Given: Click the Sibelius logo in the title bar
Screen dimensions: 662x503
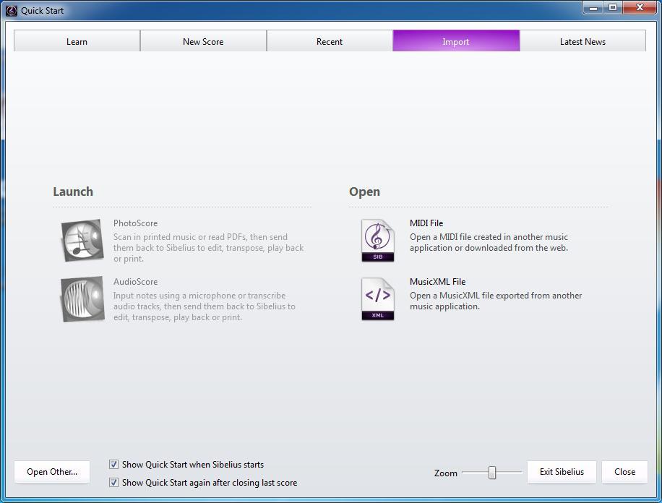Looking at the screenshot, I should click(x=12, y=11).
